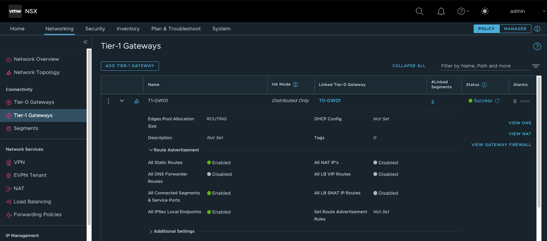547x241 pixels.
Task: Click HA Mode info icon
Action: pos(295,85)
